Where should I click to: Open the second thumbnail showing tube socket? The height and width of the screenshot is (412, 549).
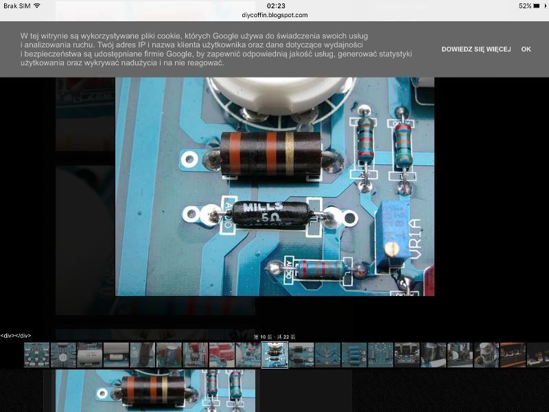click(x=63, y=355)
